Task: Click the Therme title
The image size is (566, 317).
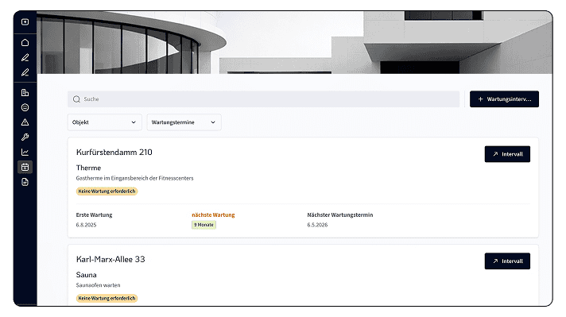Action: [x=88, y=168]
